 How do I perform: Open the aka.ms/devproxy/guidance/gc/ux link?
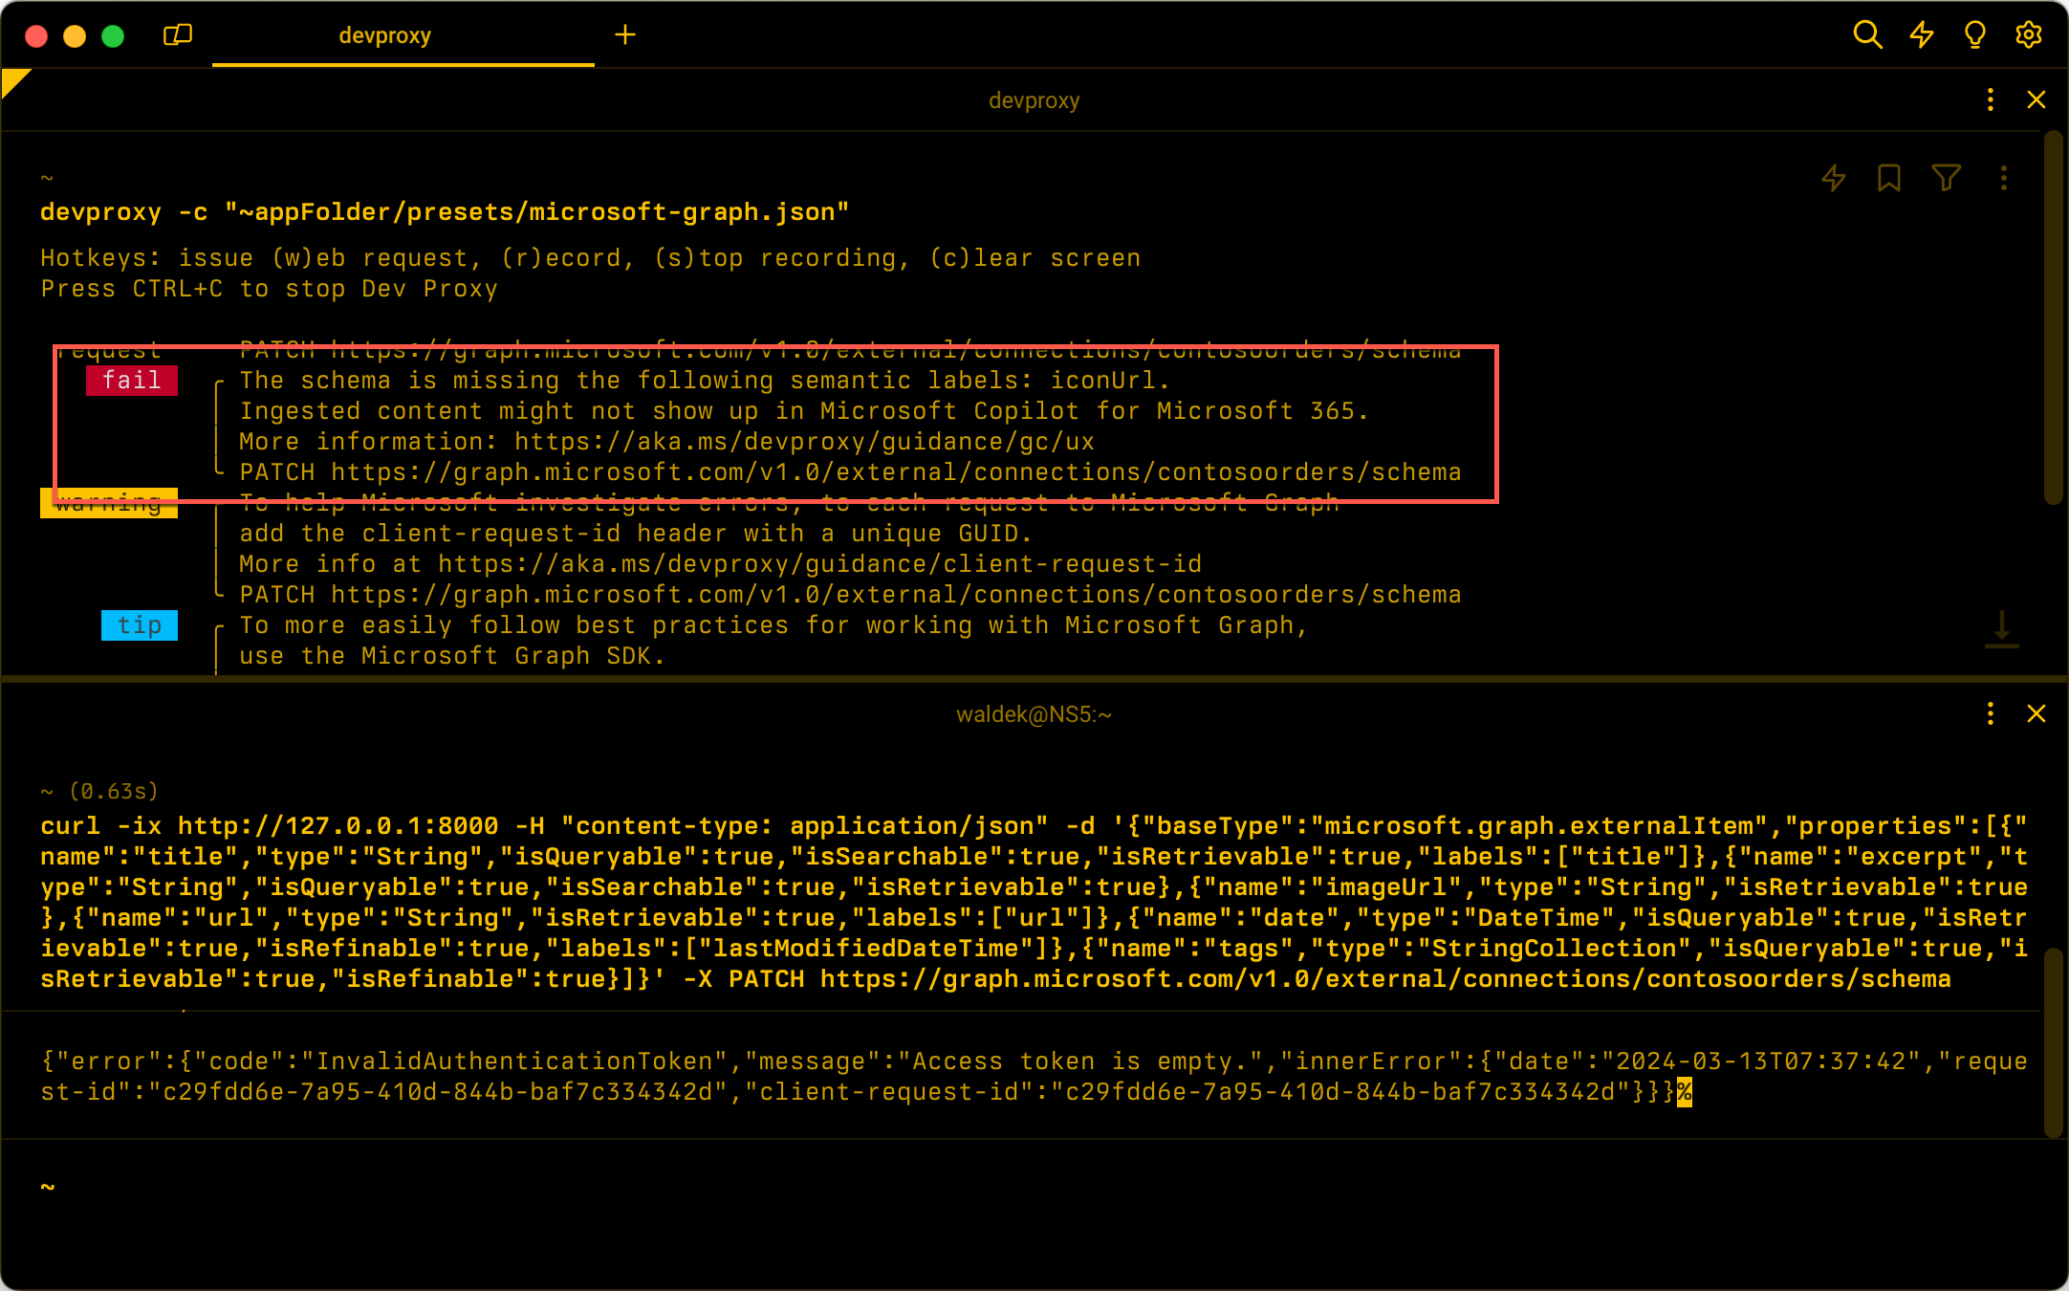(x=803, y=441)
